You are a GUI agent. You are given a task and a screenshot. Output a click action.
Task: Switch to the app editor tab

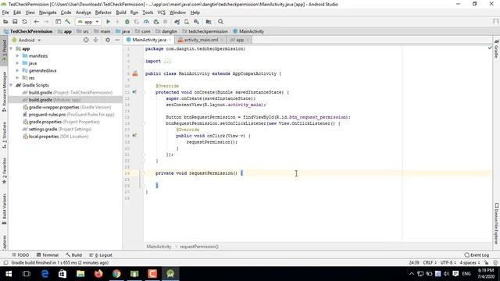239,40
